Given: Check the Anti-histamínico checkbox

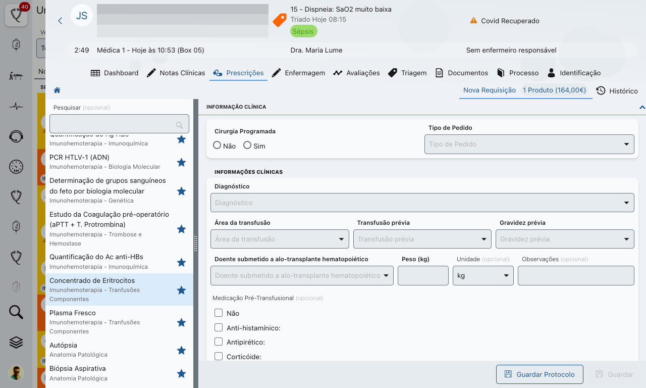Looking at the screenshot, I should 219,327.
